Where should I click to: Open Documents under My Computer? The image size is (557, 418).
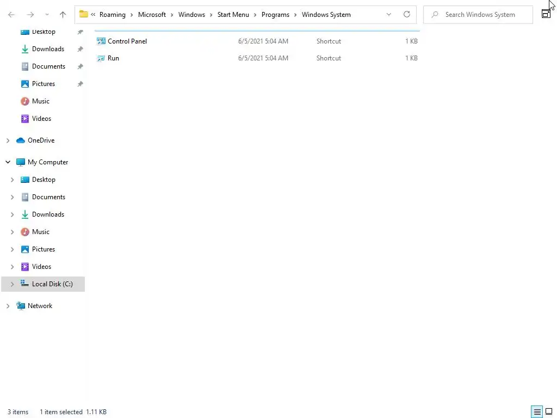48,197
